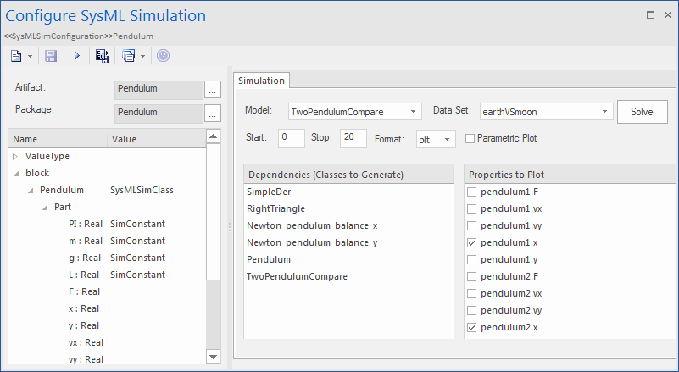Click the Save configuration disk icon

pos(50,56)
